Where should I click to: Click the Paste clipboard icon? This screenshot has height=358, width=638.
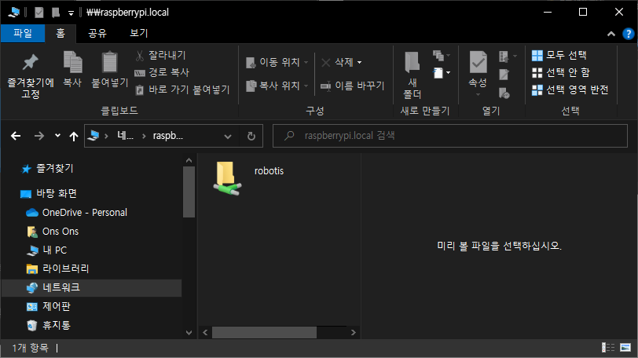point(109,64)
